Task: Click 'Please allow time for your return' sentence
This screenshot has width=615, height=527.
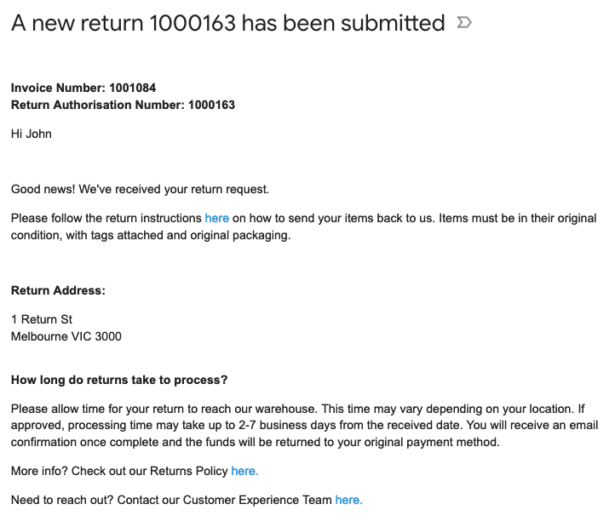Action: 164,409
